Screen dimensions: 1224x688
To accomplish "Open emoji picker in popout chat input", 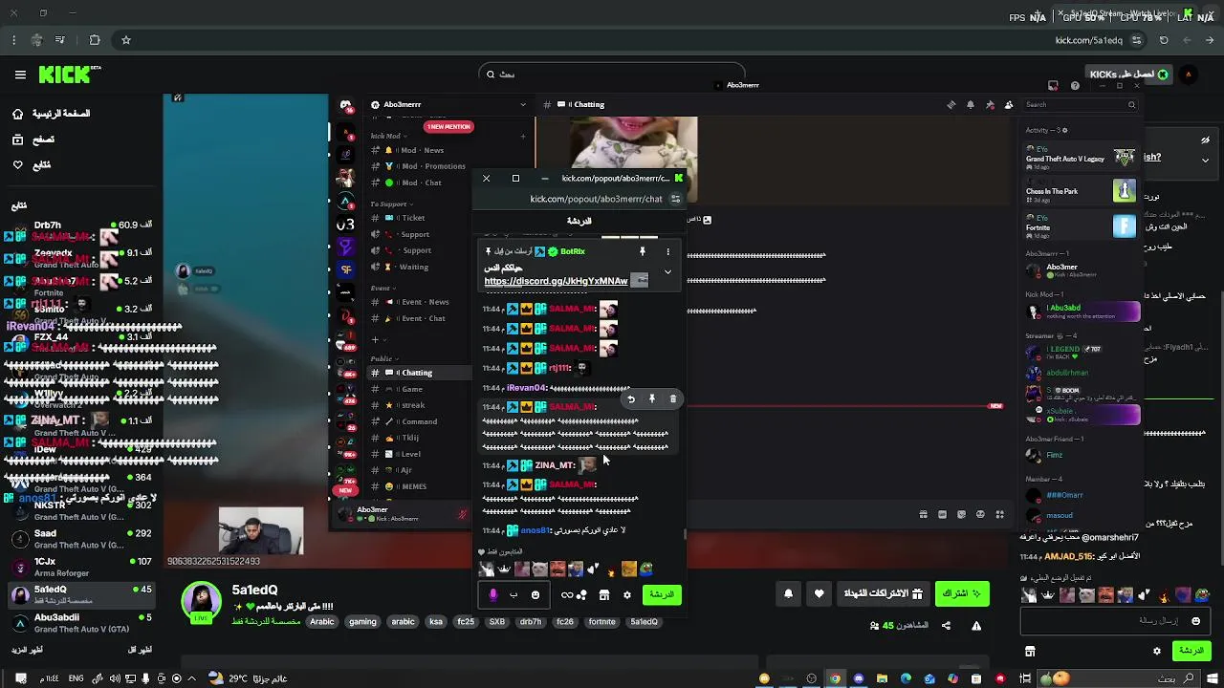I will (x=535, y=595).
